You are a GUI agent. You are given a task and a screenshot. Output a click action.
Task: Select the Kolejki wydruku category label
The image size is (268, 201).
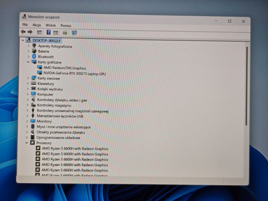point(50,89)
